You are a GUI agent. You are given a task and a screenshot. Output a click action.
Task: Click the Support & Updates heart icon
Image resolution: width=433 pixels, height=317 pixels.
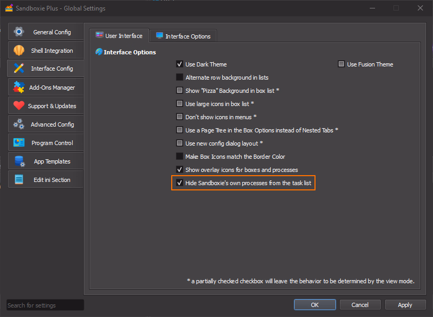pos(19,105)
